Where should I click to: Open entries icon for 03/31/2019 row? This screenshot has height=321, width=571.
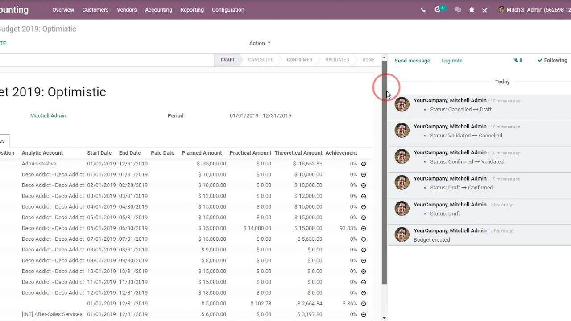click(x=364, y=196)
